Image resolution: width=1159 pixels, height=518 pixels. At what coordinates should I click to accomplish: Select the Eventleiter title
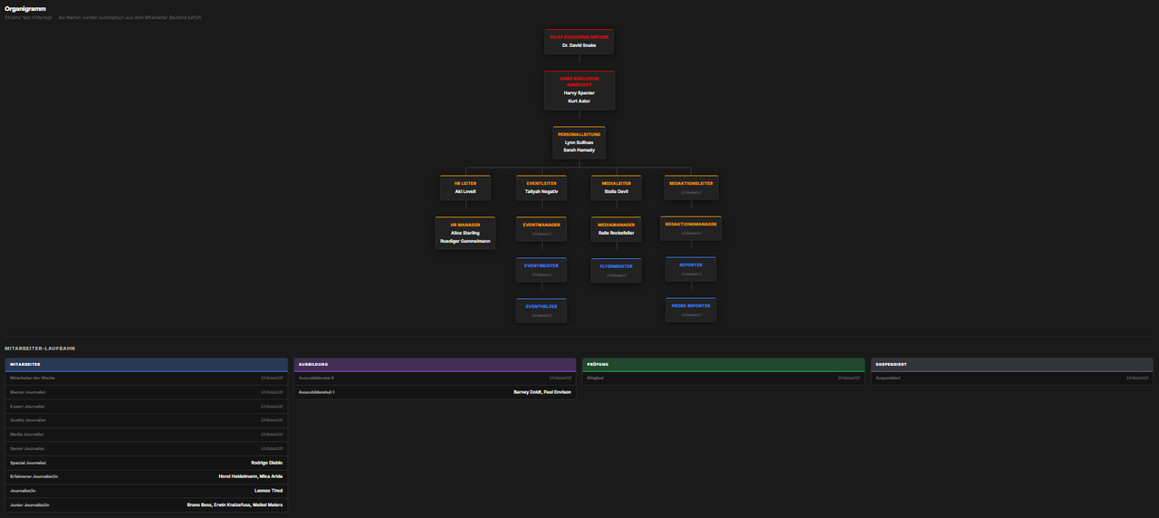coord(541,183)
